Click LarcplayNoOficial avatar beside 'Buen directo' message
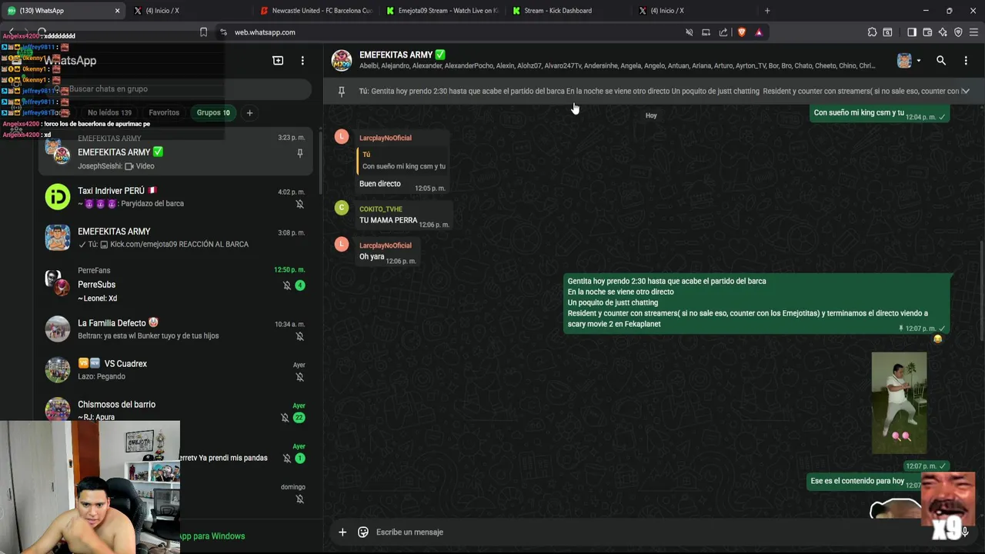985x554 pixels. tap(342, 137)
